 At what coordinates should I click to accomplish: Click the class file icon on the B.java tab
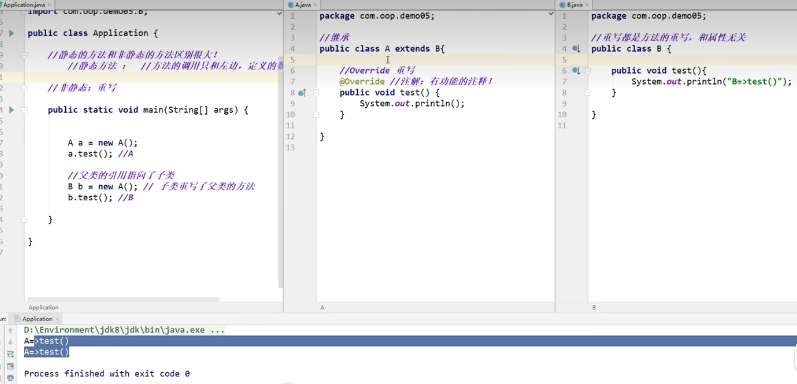pyautogui.click(x=563, y=5)
